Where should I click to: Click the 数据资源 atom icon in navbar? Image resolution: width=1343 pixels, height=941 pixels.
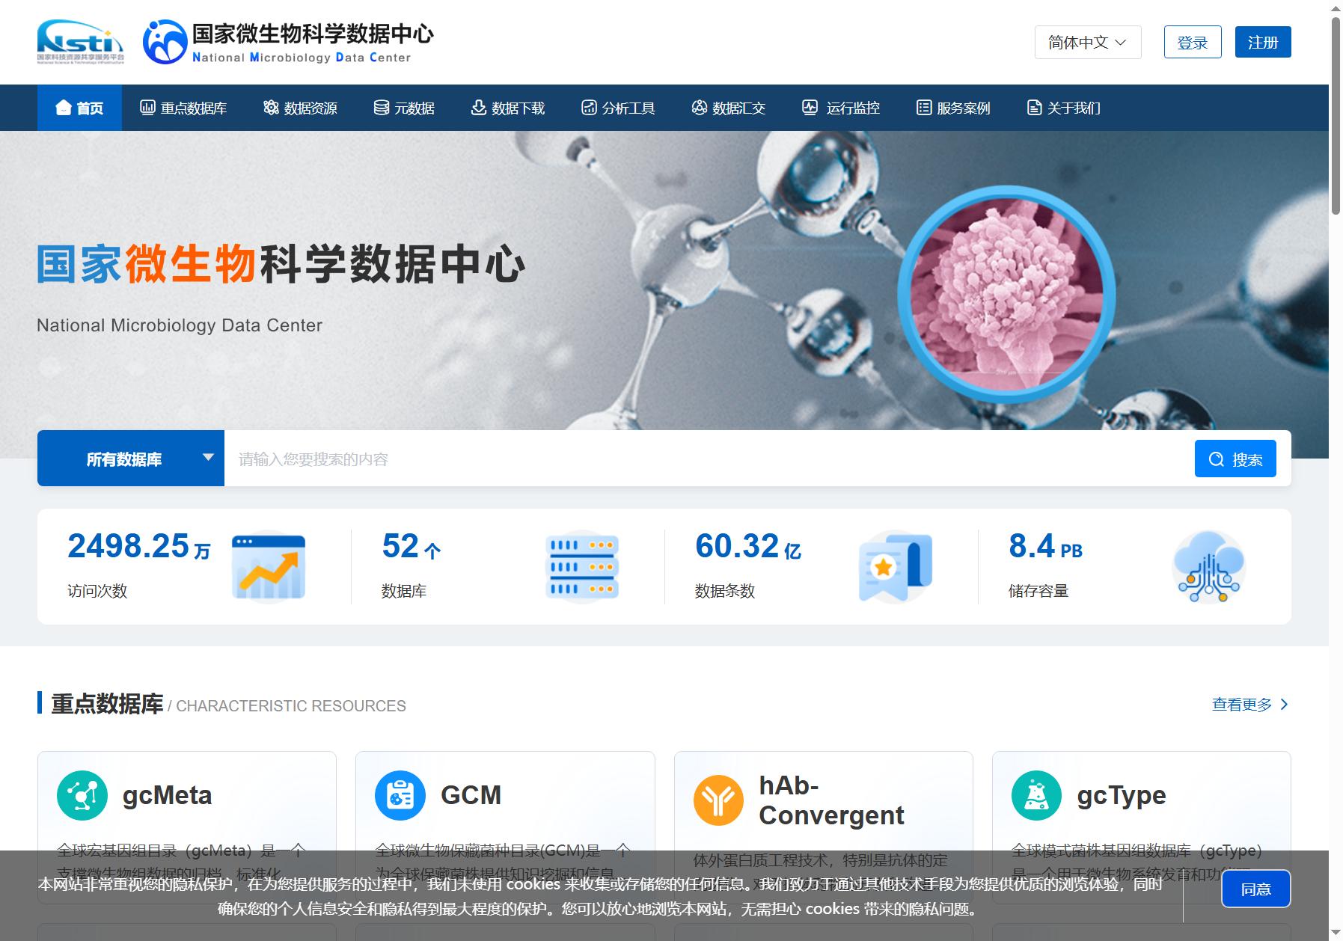(271, 108)
